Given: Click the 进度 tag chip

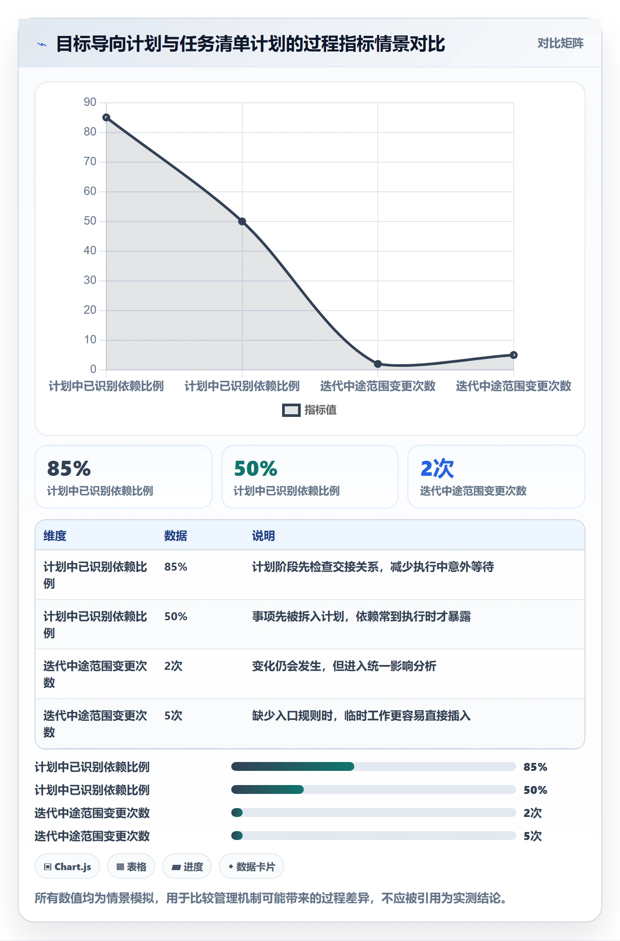Looking at the screenshot, I should click(187, 867).
